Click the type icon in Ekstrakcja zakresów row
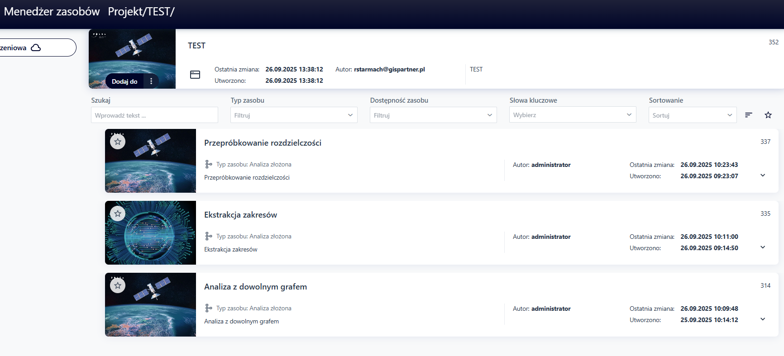Image resolution: width=784 pixels, height=356 pixels. click(208, 236)
